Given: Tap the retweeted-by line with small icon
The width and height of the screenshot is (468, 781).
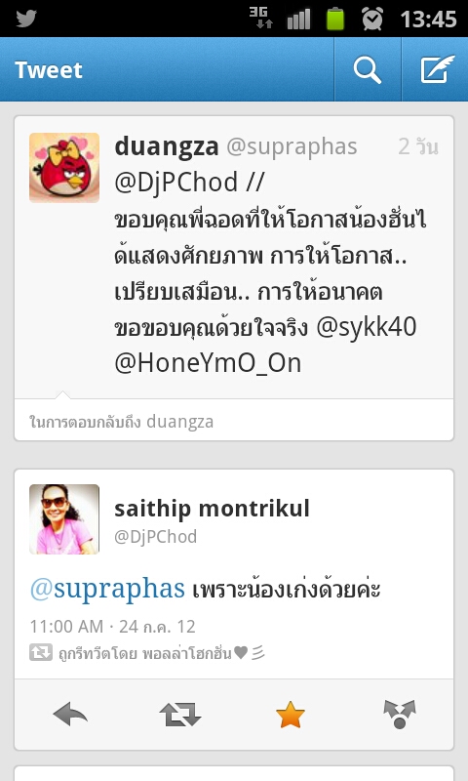Looking at the screenshot, I should (147, 653).
